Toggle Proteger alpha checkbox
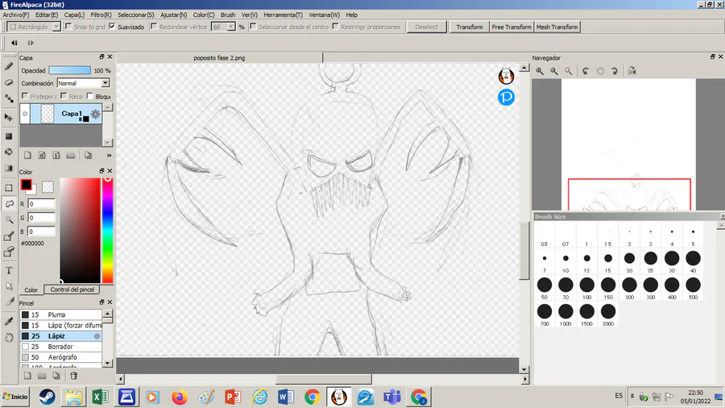Viewport: 725px width, 408px height. [25, 96]
